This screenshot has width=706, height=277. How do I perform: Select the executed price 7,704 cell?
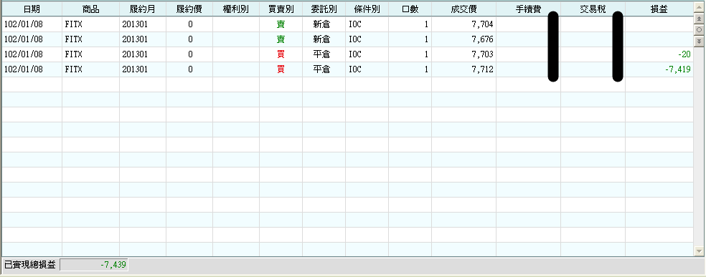(463, 24)
